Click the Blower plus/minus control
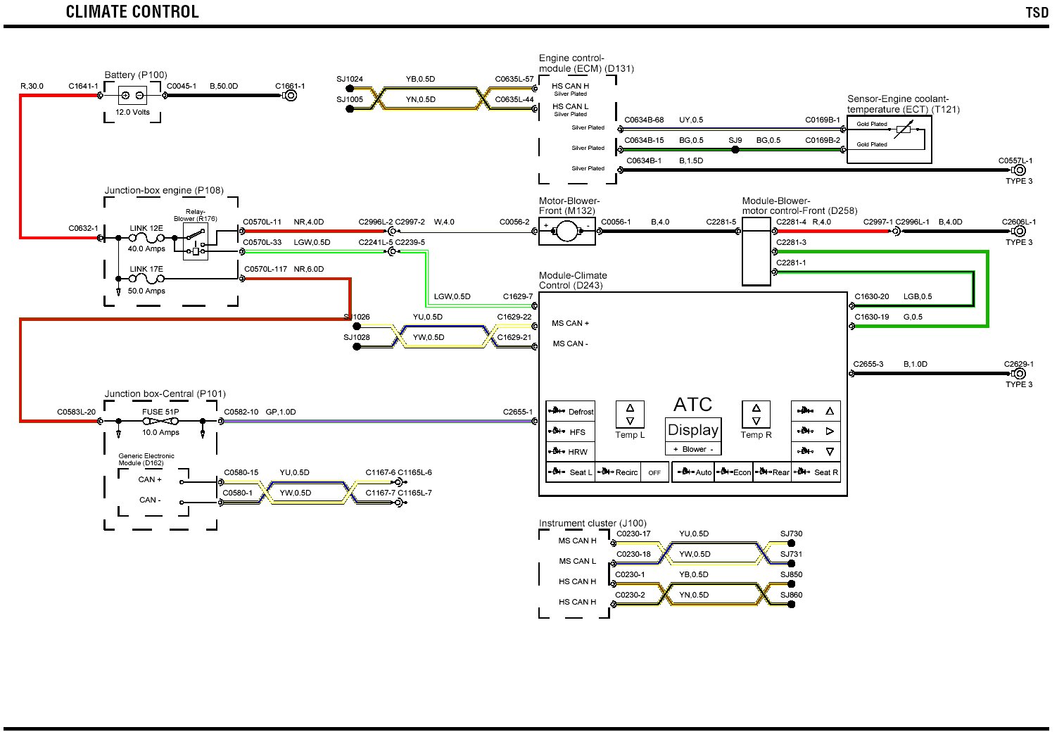The image size is (1064, 732). pyautogui.click(x=693, y=449)
